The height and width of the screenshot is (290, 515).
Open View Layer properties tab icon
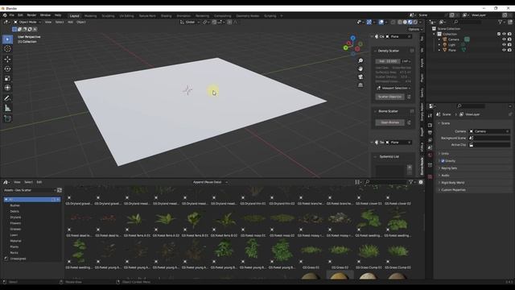point(430,140)
